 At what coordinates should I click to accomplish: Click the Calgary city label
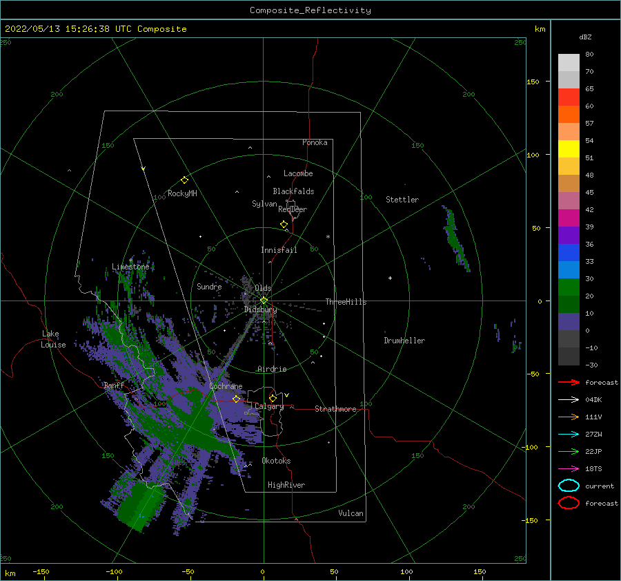pos(269,406)
